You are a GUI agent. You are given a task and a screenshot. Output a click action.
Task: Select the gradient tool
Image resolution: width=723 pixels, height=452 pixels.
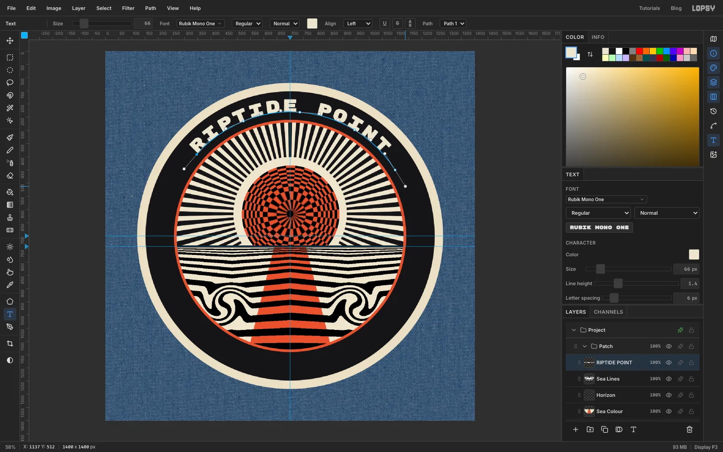pyautogui.click(x=10, y=205)
